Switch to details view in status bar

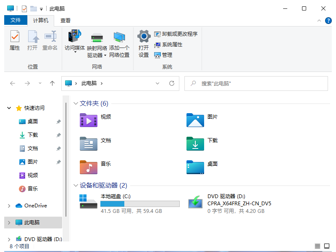(x=318, y=246)
